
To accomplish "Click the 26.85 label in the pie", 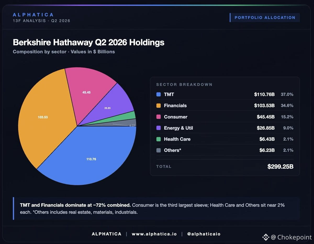I will pos(108,108).
